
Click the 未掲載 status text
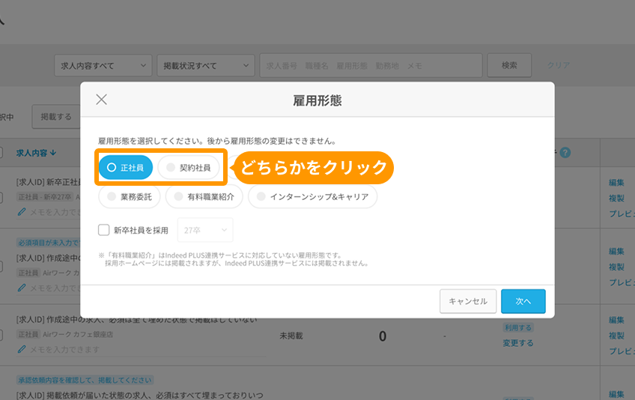[x=291, y=336]
